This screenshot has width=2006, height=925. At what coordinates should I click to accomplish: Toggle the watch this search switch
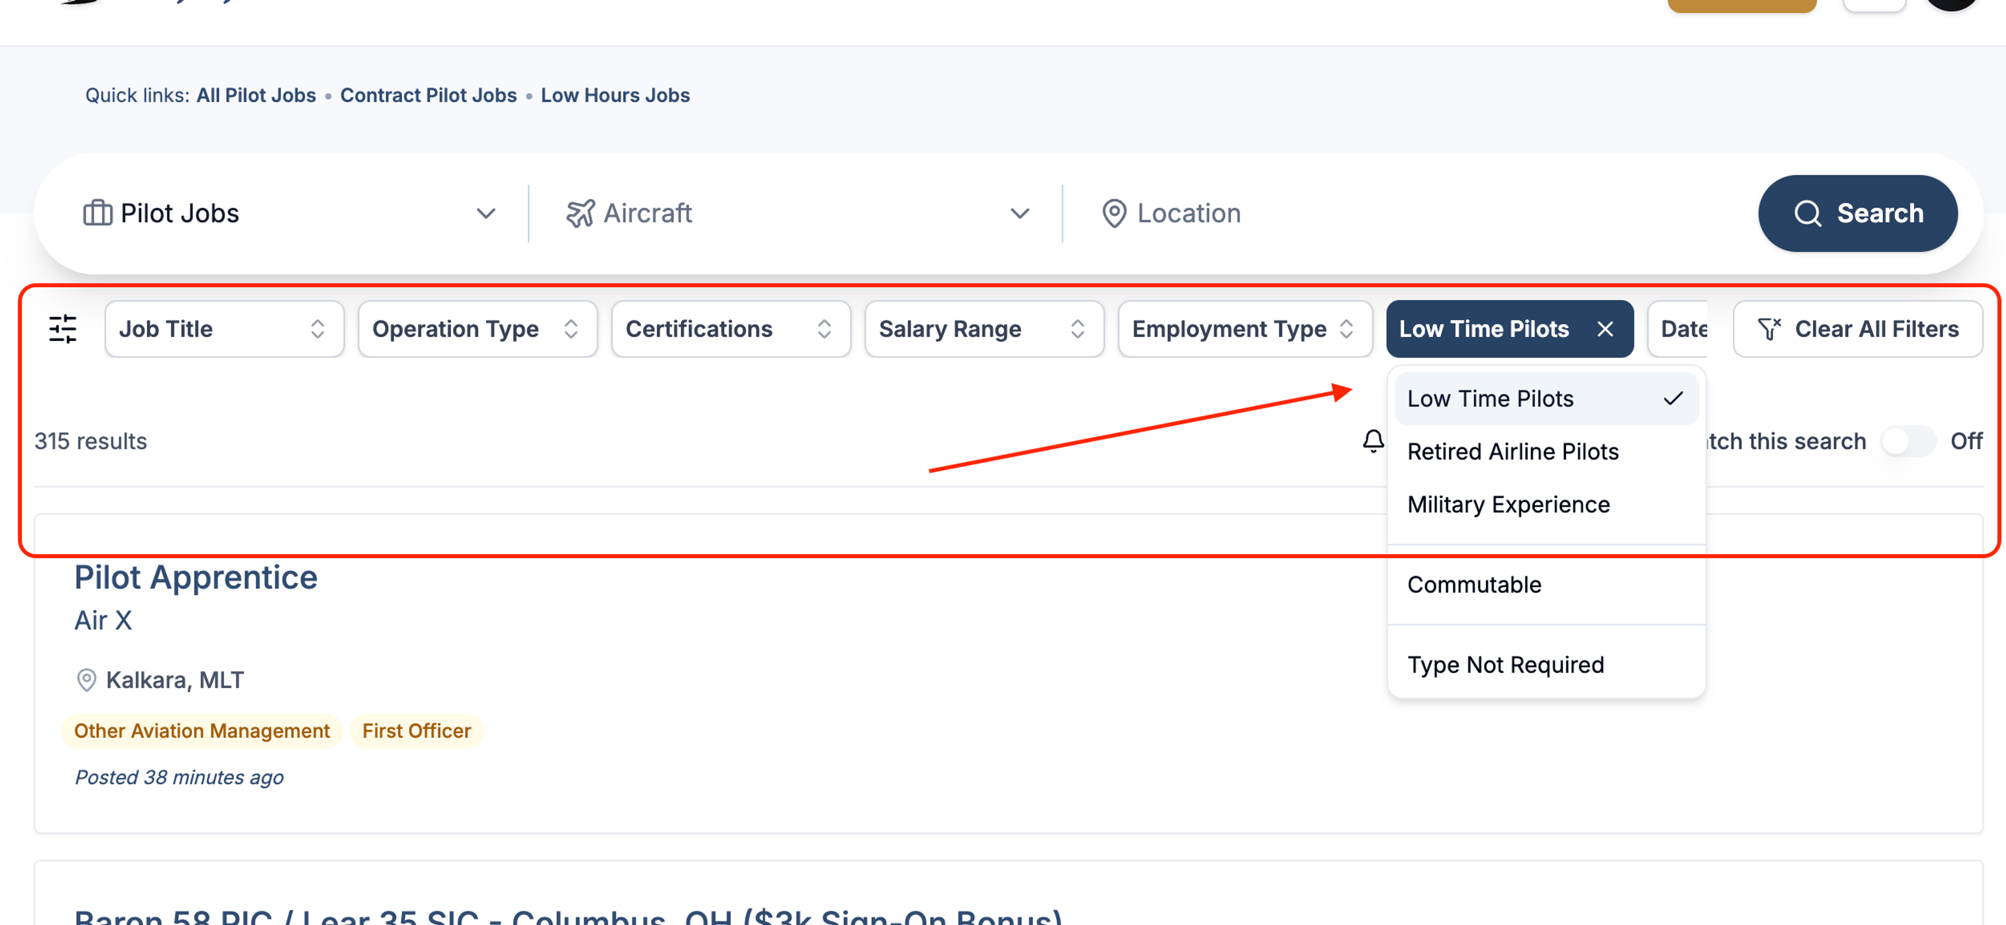pos(1907,441)
